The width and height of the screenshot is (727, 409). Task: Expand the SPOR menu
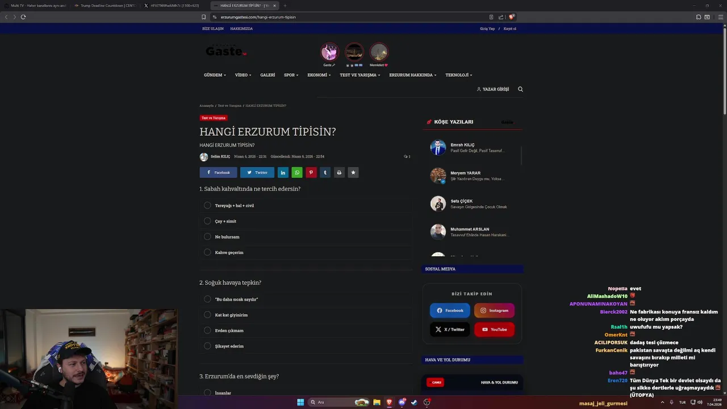pos(291,75)
